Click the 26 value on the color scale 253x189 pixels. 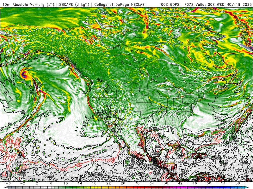[x=123, y=183]
